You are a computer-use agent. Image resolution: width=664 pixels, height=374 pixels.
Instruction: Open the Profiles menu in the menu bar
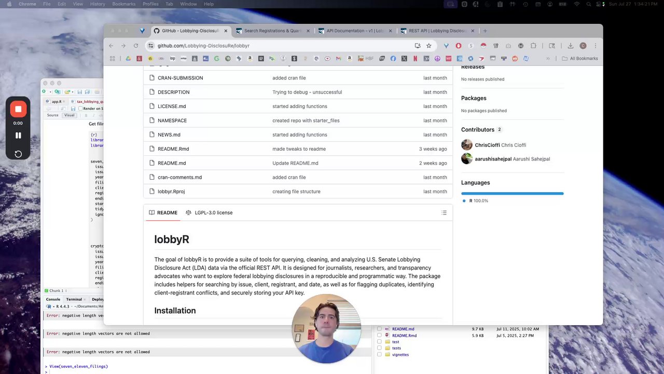coord(150,4)
